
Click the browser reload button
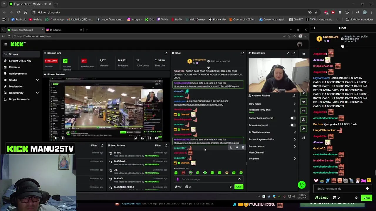18,12
